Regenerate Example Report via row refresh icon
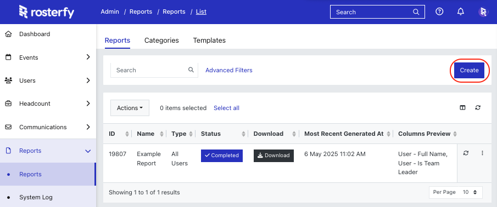This screenshot has height=207, width=497. tap(466, 153)
